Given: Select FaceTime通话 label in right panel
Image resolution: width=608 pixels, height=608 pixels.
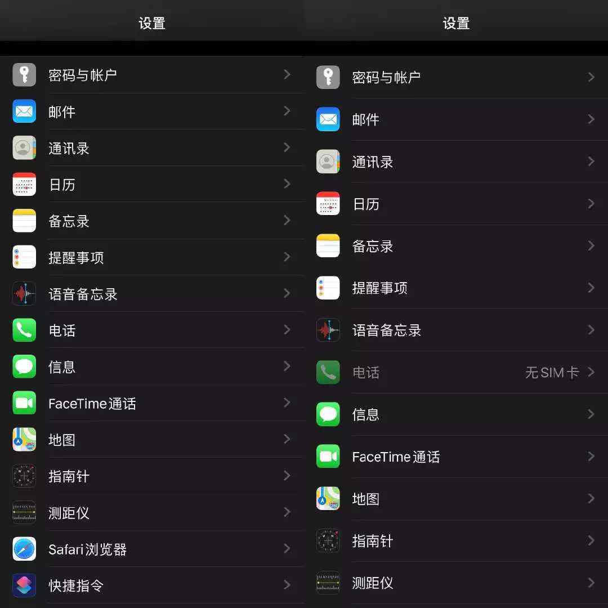Looking at the screenshot, I should click(396, 457).
